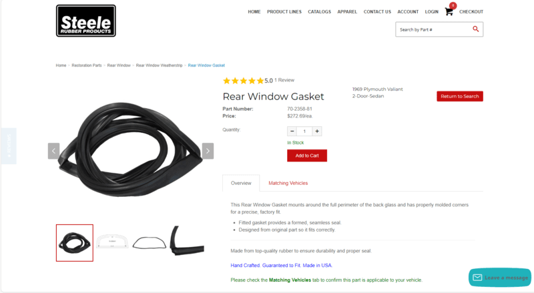
Task: Decrease quantity with minus button
Action: 292,131
